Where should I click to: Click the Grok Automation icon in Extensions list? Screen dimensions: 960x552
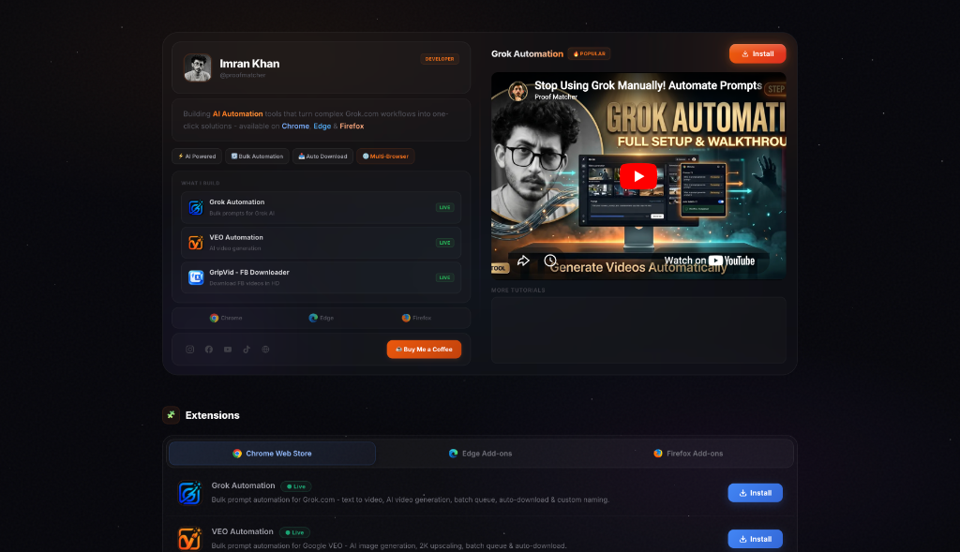click(189, 493)
